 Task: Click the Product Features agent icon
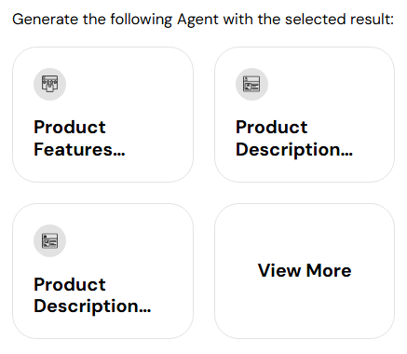pyautogui.click(x=49, y=84)
